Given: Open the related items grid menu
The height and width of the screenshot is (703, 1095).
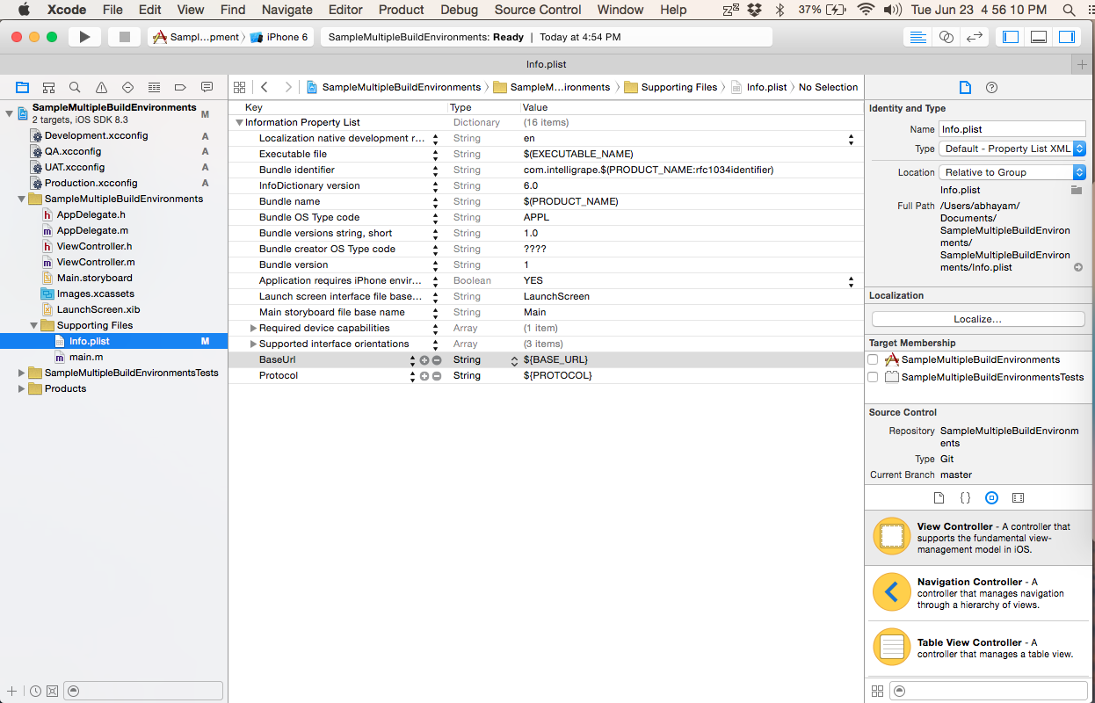Looking at the screenshot, I should click(239, 87).
